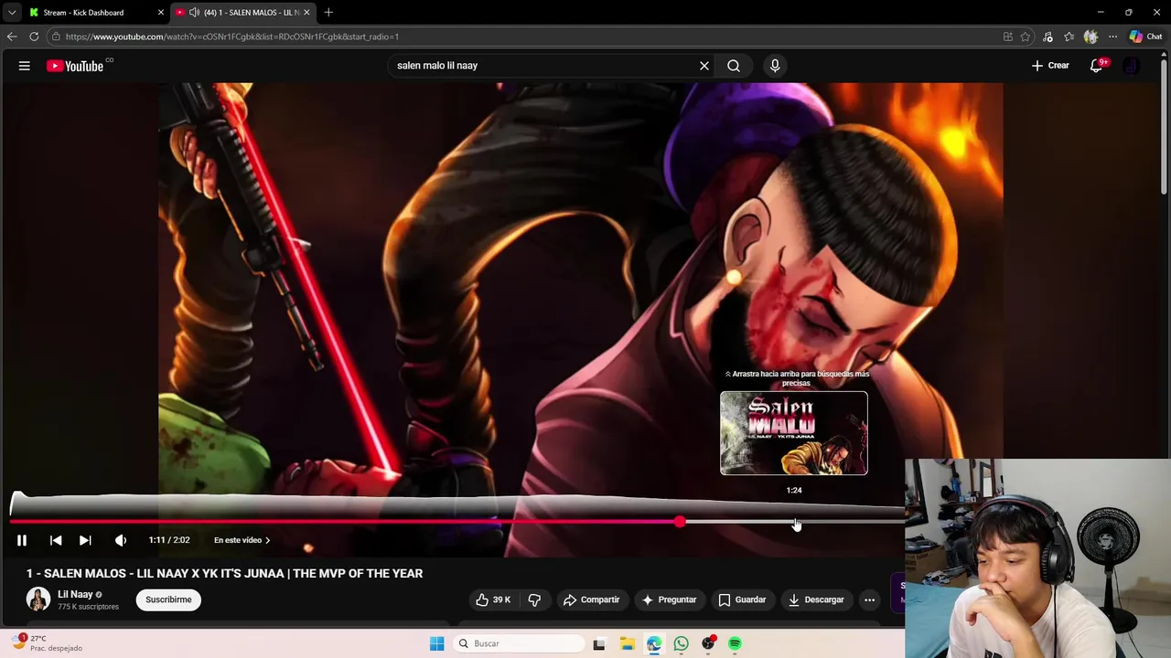
Task: Close the SALEN MALOS YouTube tab
Action: [306, 13]
